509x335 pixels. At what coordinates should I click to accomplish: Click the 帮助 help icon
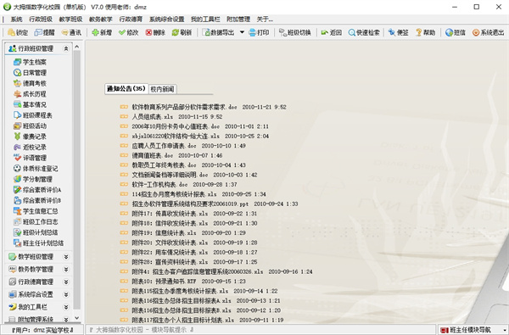pos(419,32)
